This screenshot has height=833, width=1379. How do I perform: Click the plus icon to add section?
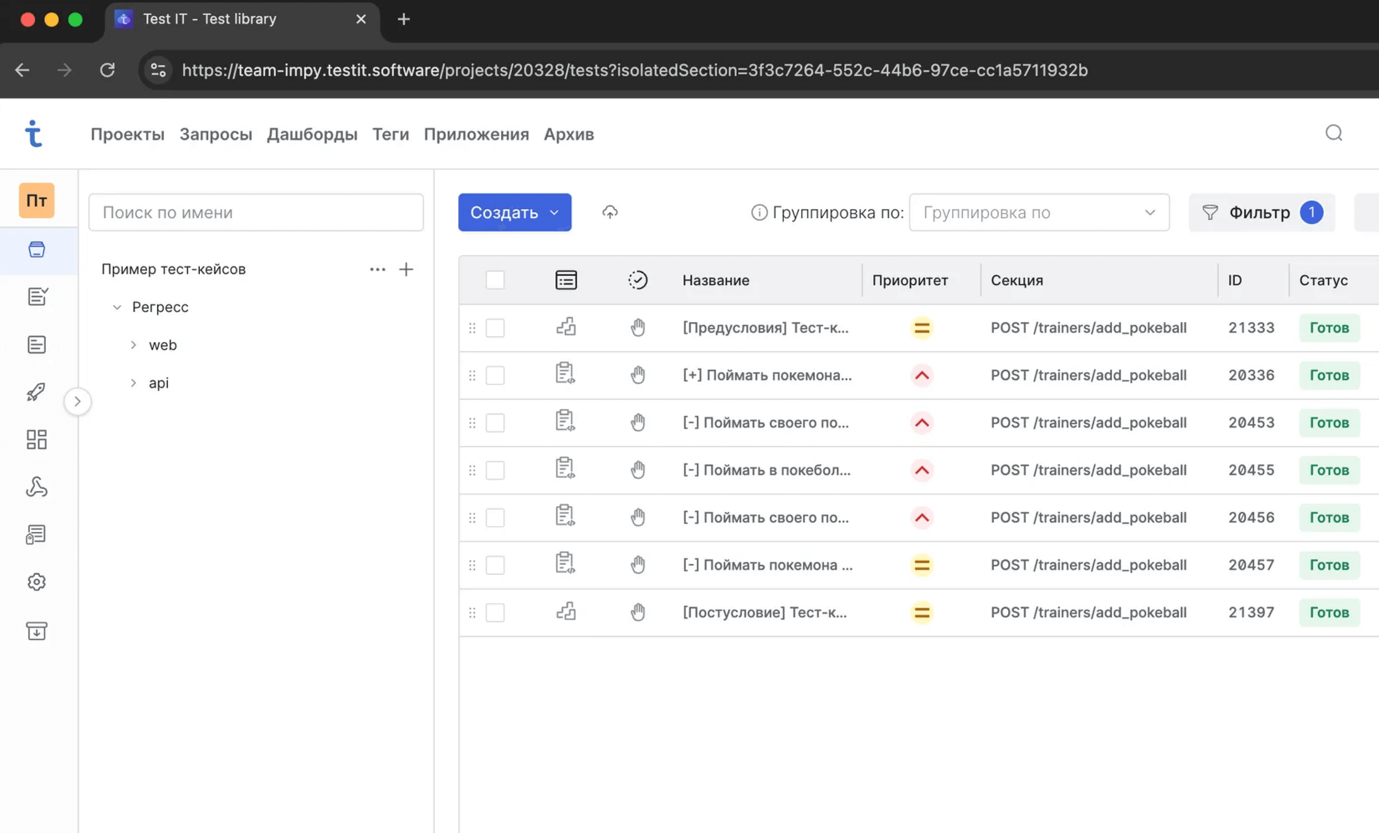406,269
